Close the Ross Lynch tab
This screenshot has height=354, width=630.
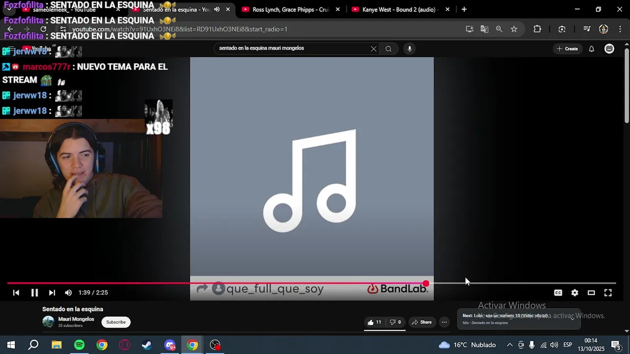point(338,9)
